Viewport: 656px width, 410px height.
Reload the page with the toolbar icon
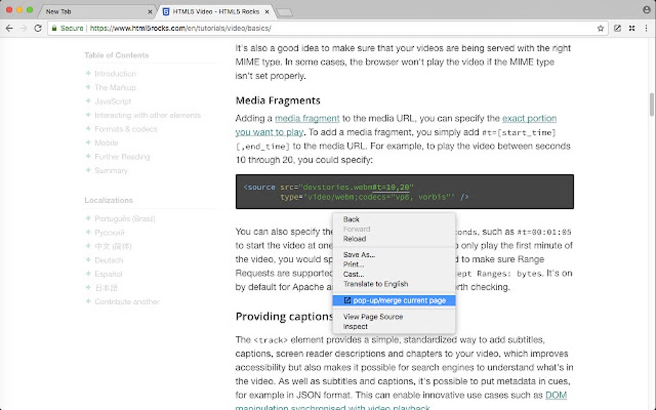click(38, 28)
